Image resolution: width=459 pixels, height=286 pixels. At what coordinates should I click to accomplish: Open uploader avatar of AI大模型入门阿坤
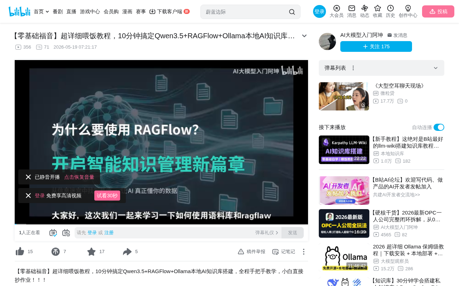327,41
